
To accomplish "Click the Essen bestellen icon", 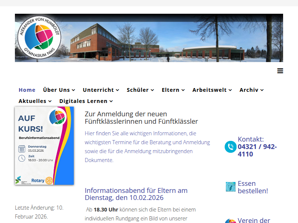I will (x=231, y=187).
